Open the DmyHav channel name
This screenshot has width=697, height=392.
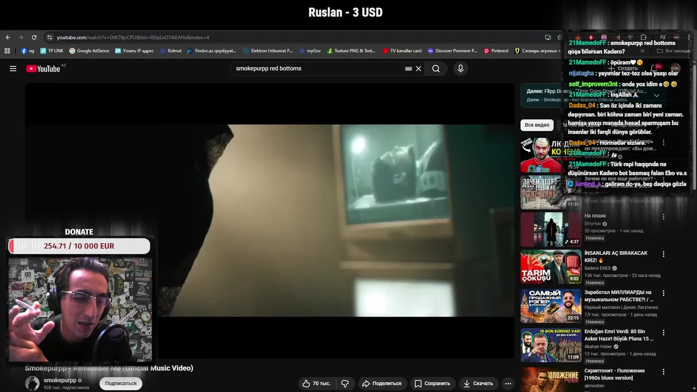pos(592,224)
